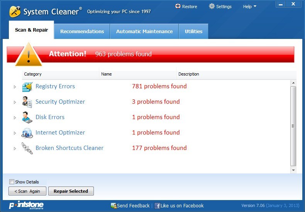Click the '3 problems found' text
This screenshot has height=212, width=305.
tap(156, 102)
